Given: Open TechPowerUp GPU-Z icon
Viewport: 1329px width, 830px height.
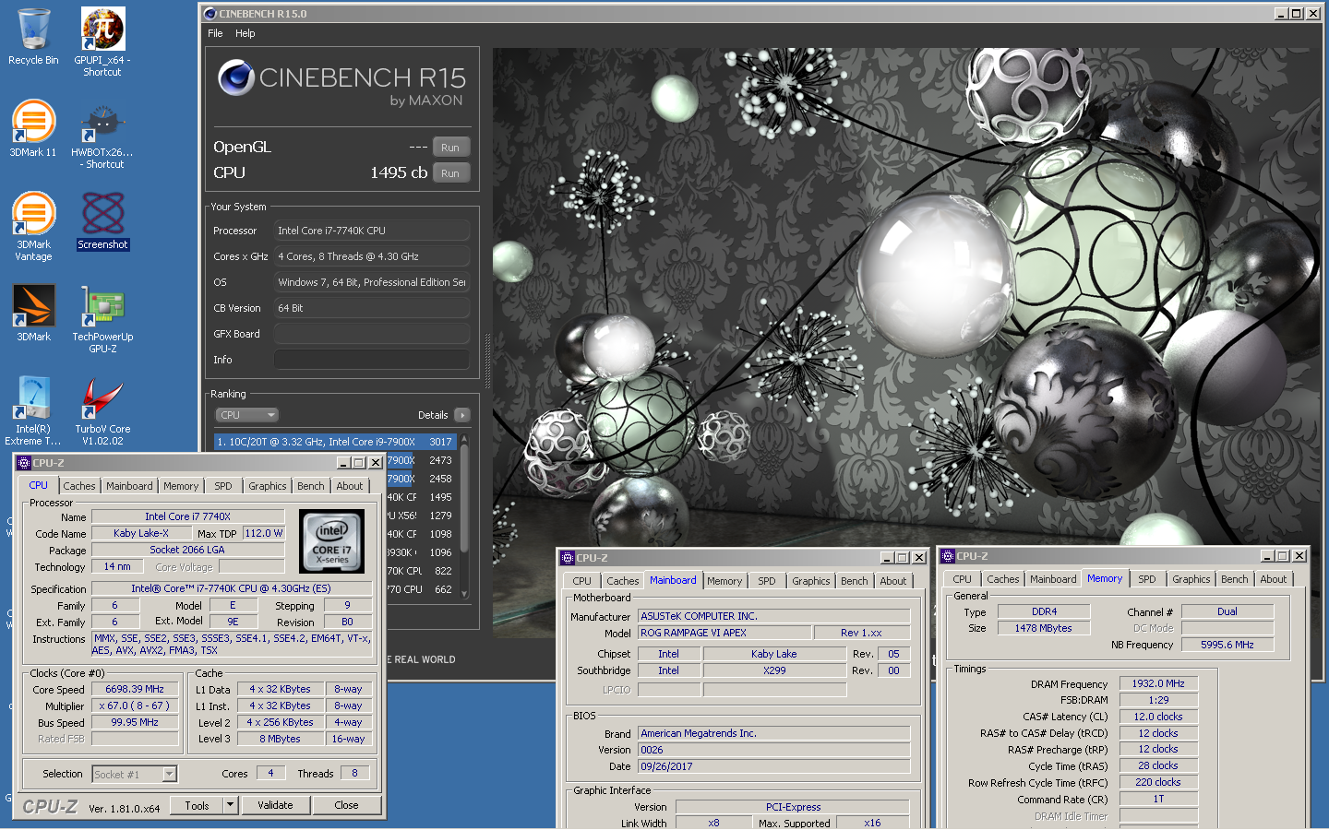Looking at the screenshot, I should (102, 319).
